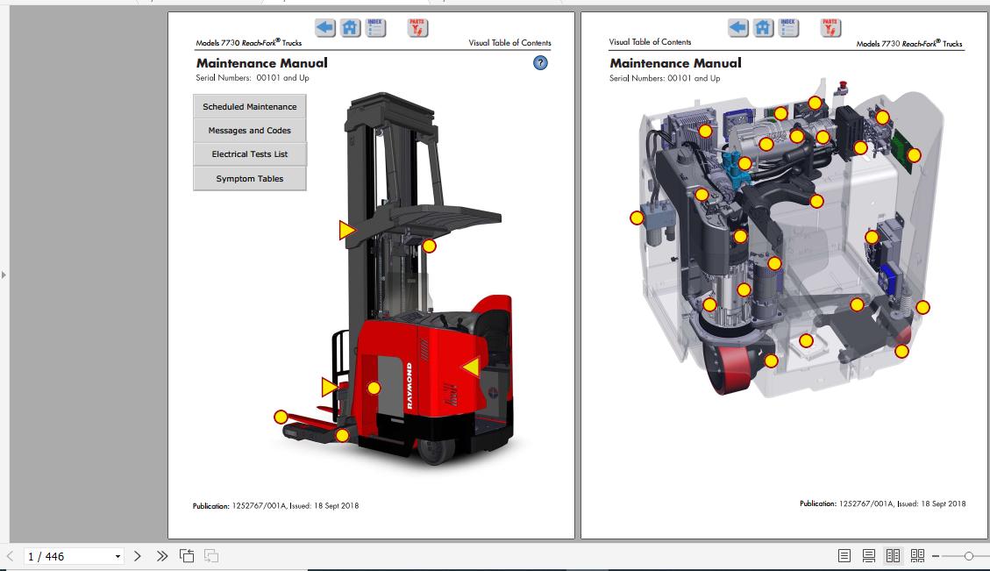Click the Home icon on right page
This screenshot has height=571, width=990.
pos(764,28)
